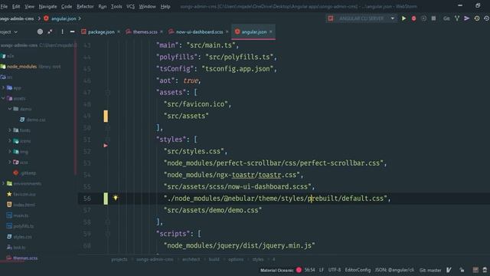The image size is (490, 276).
Task: Open the Refactor menu
Action: tap(85, 6)
